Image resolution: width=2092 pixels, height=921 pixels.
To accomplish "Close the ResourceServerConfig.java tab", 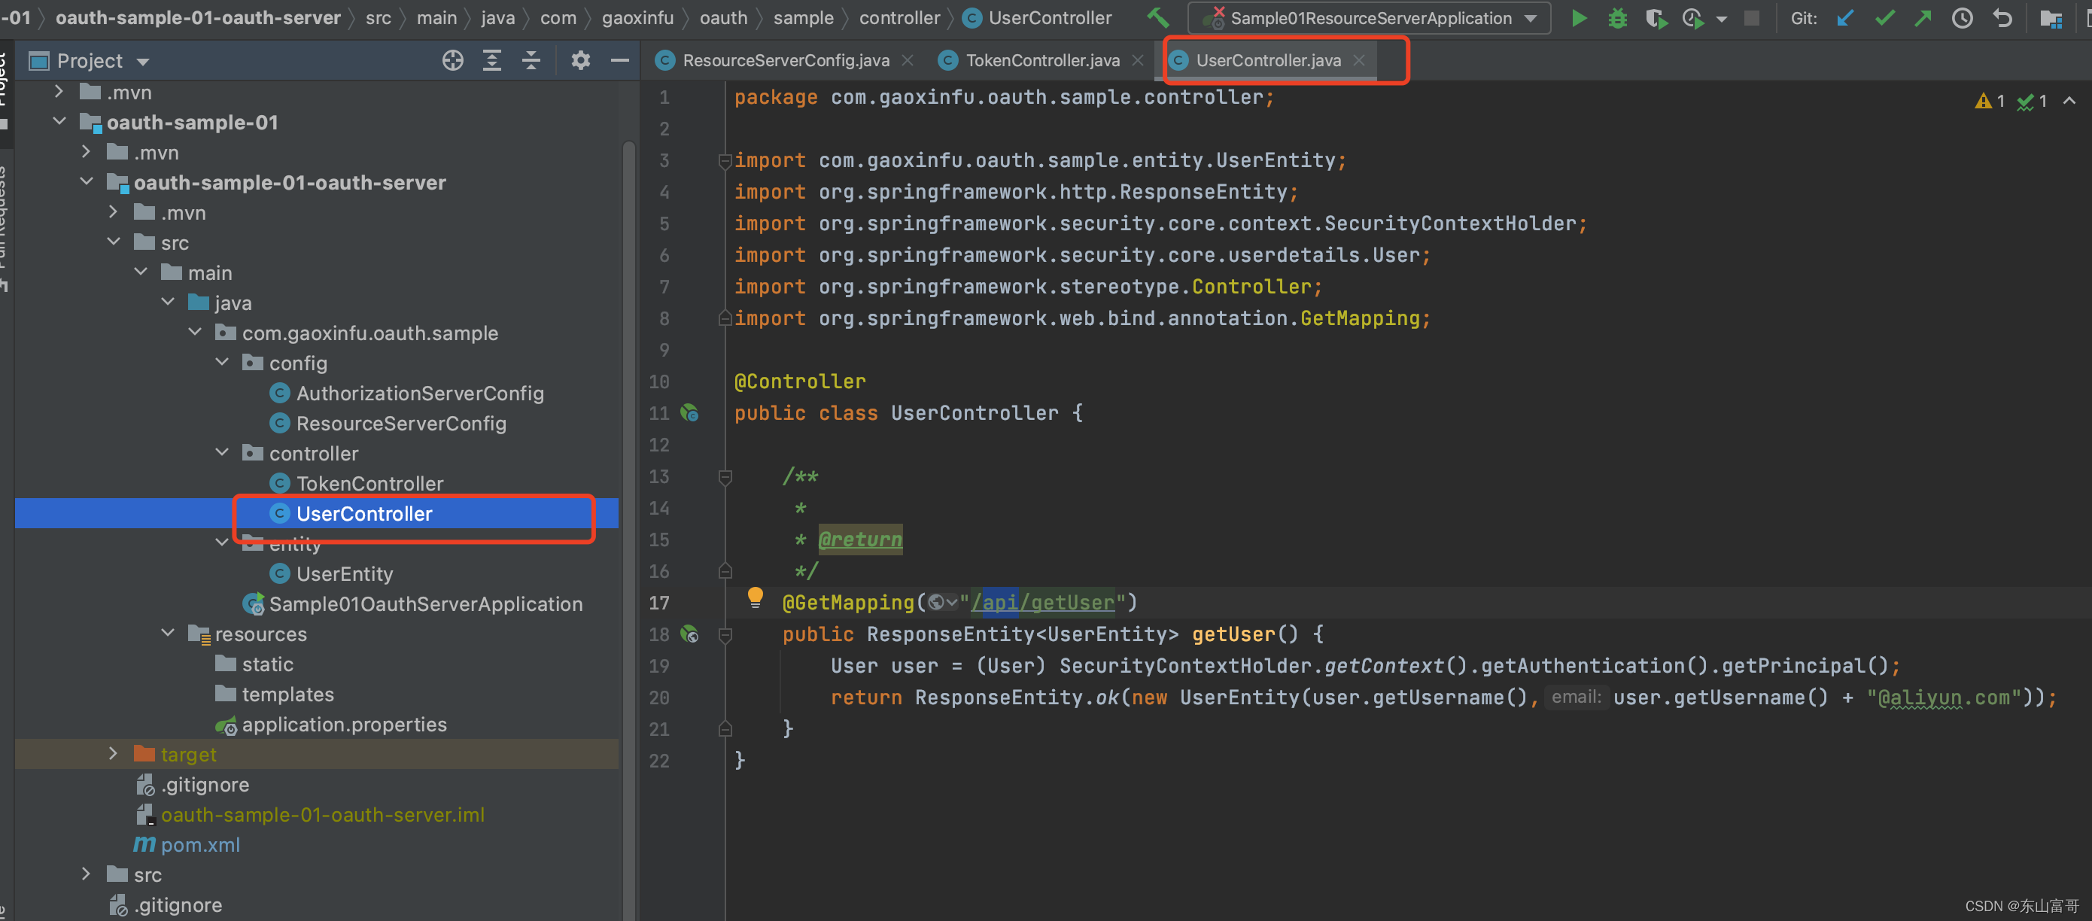I will 907,60.
